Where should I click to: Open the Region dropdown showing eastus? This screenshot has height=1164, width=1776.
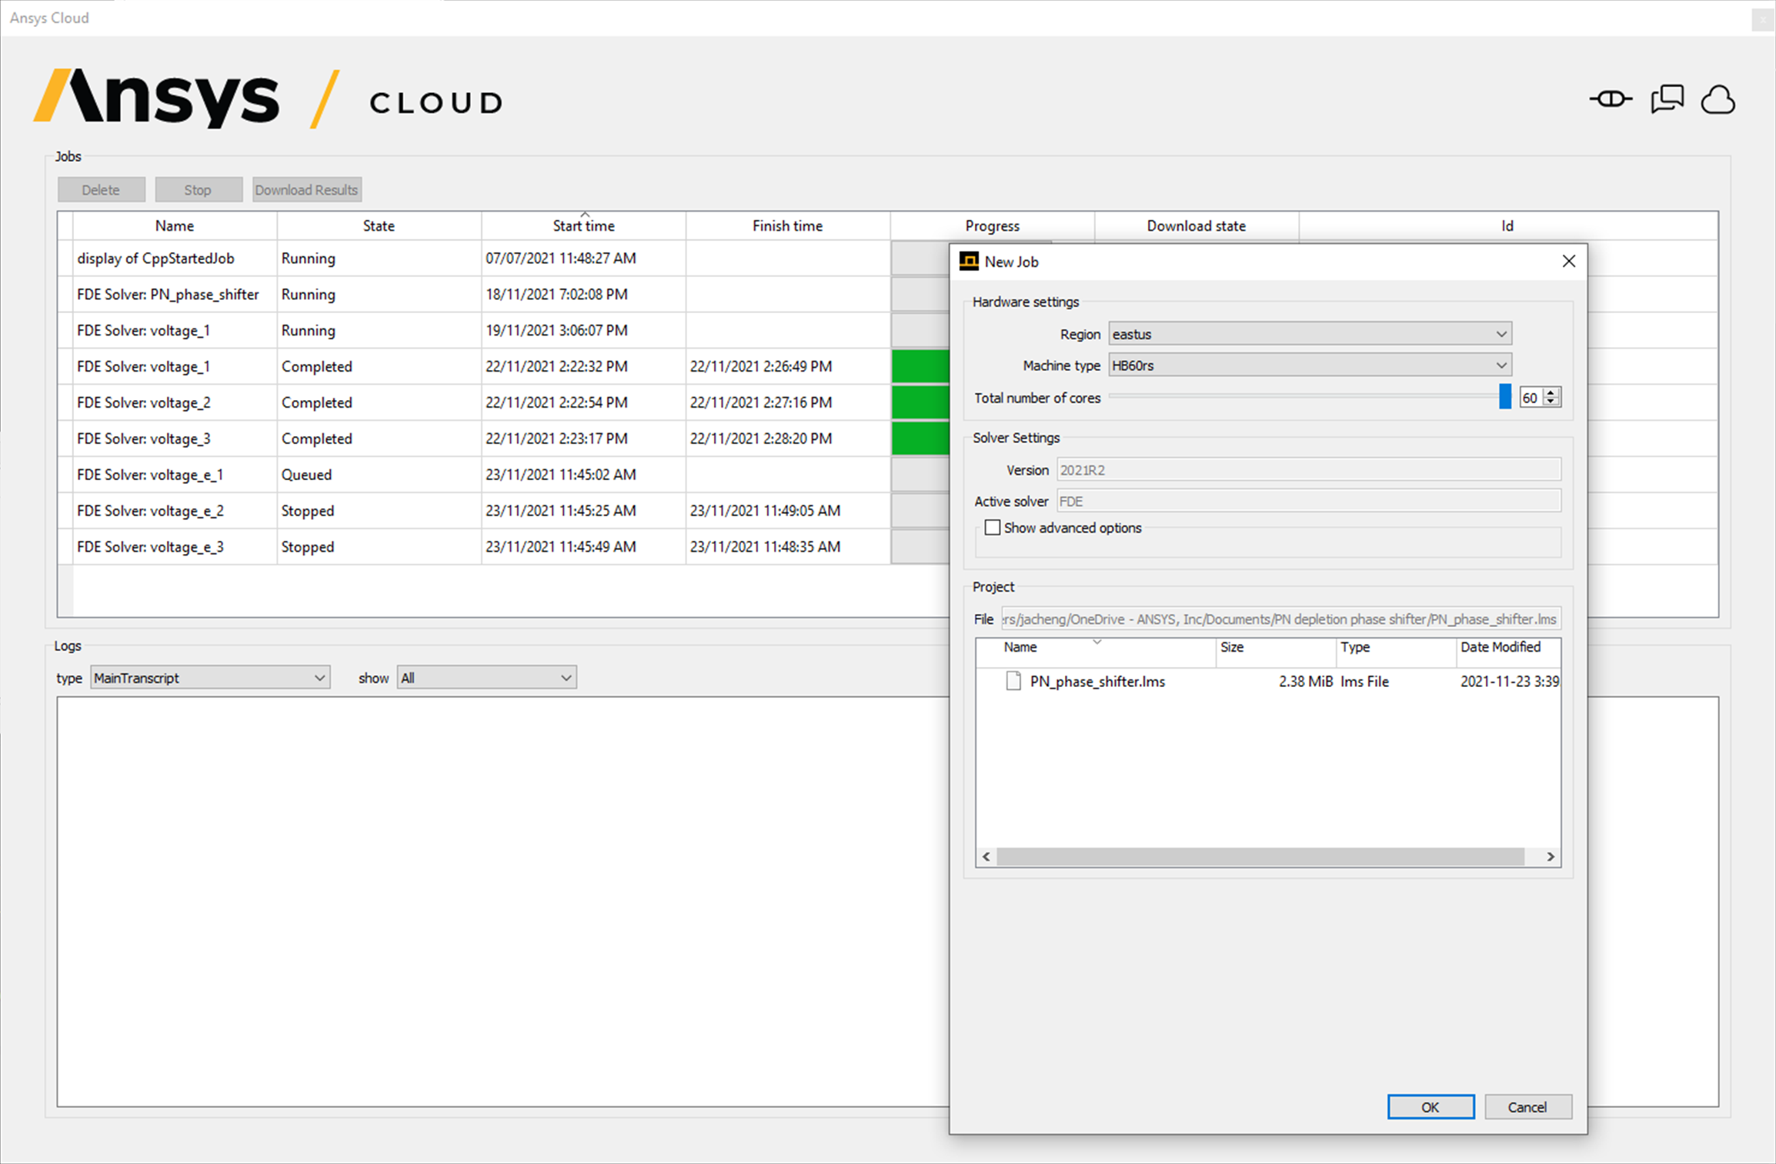click(1310, 334)
